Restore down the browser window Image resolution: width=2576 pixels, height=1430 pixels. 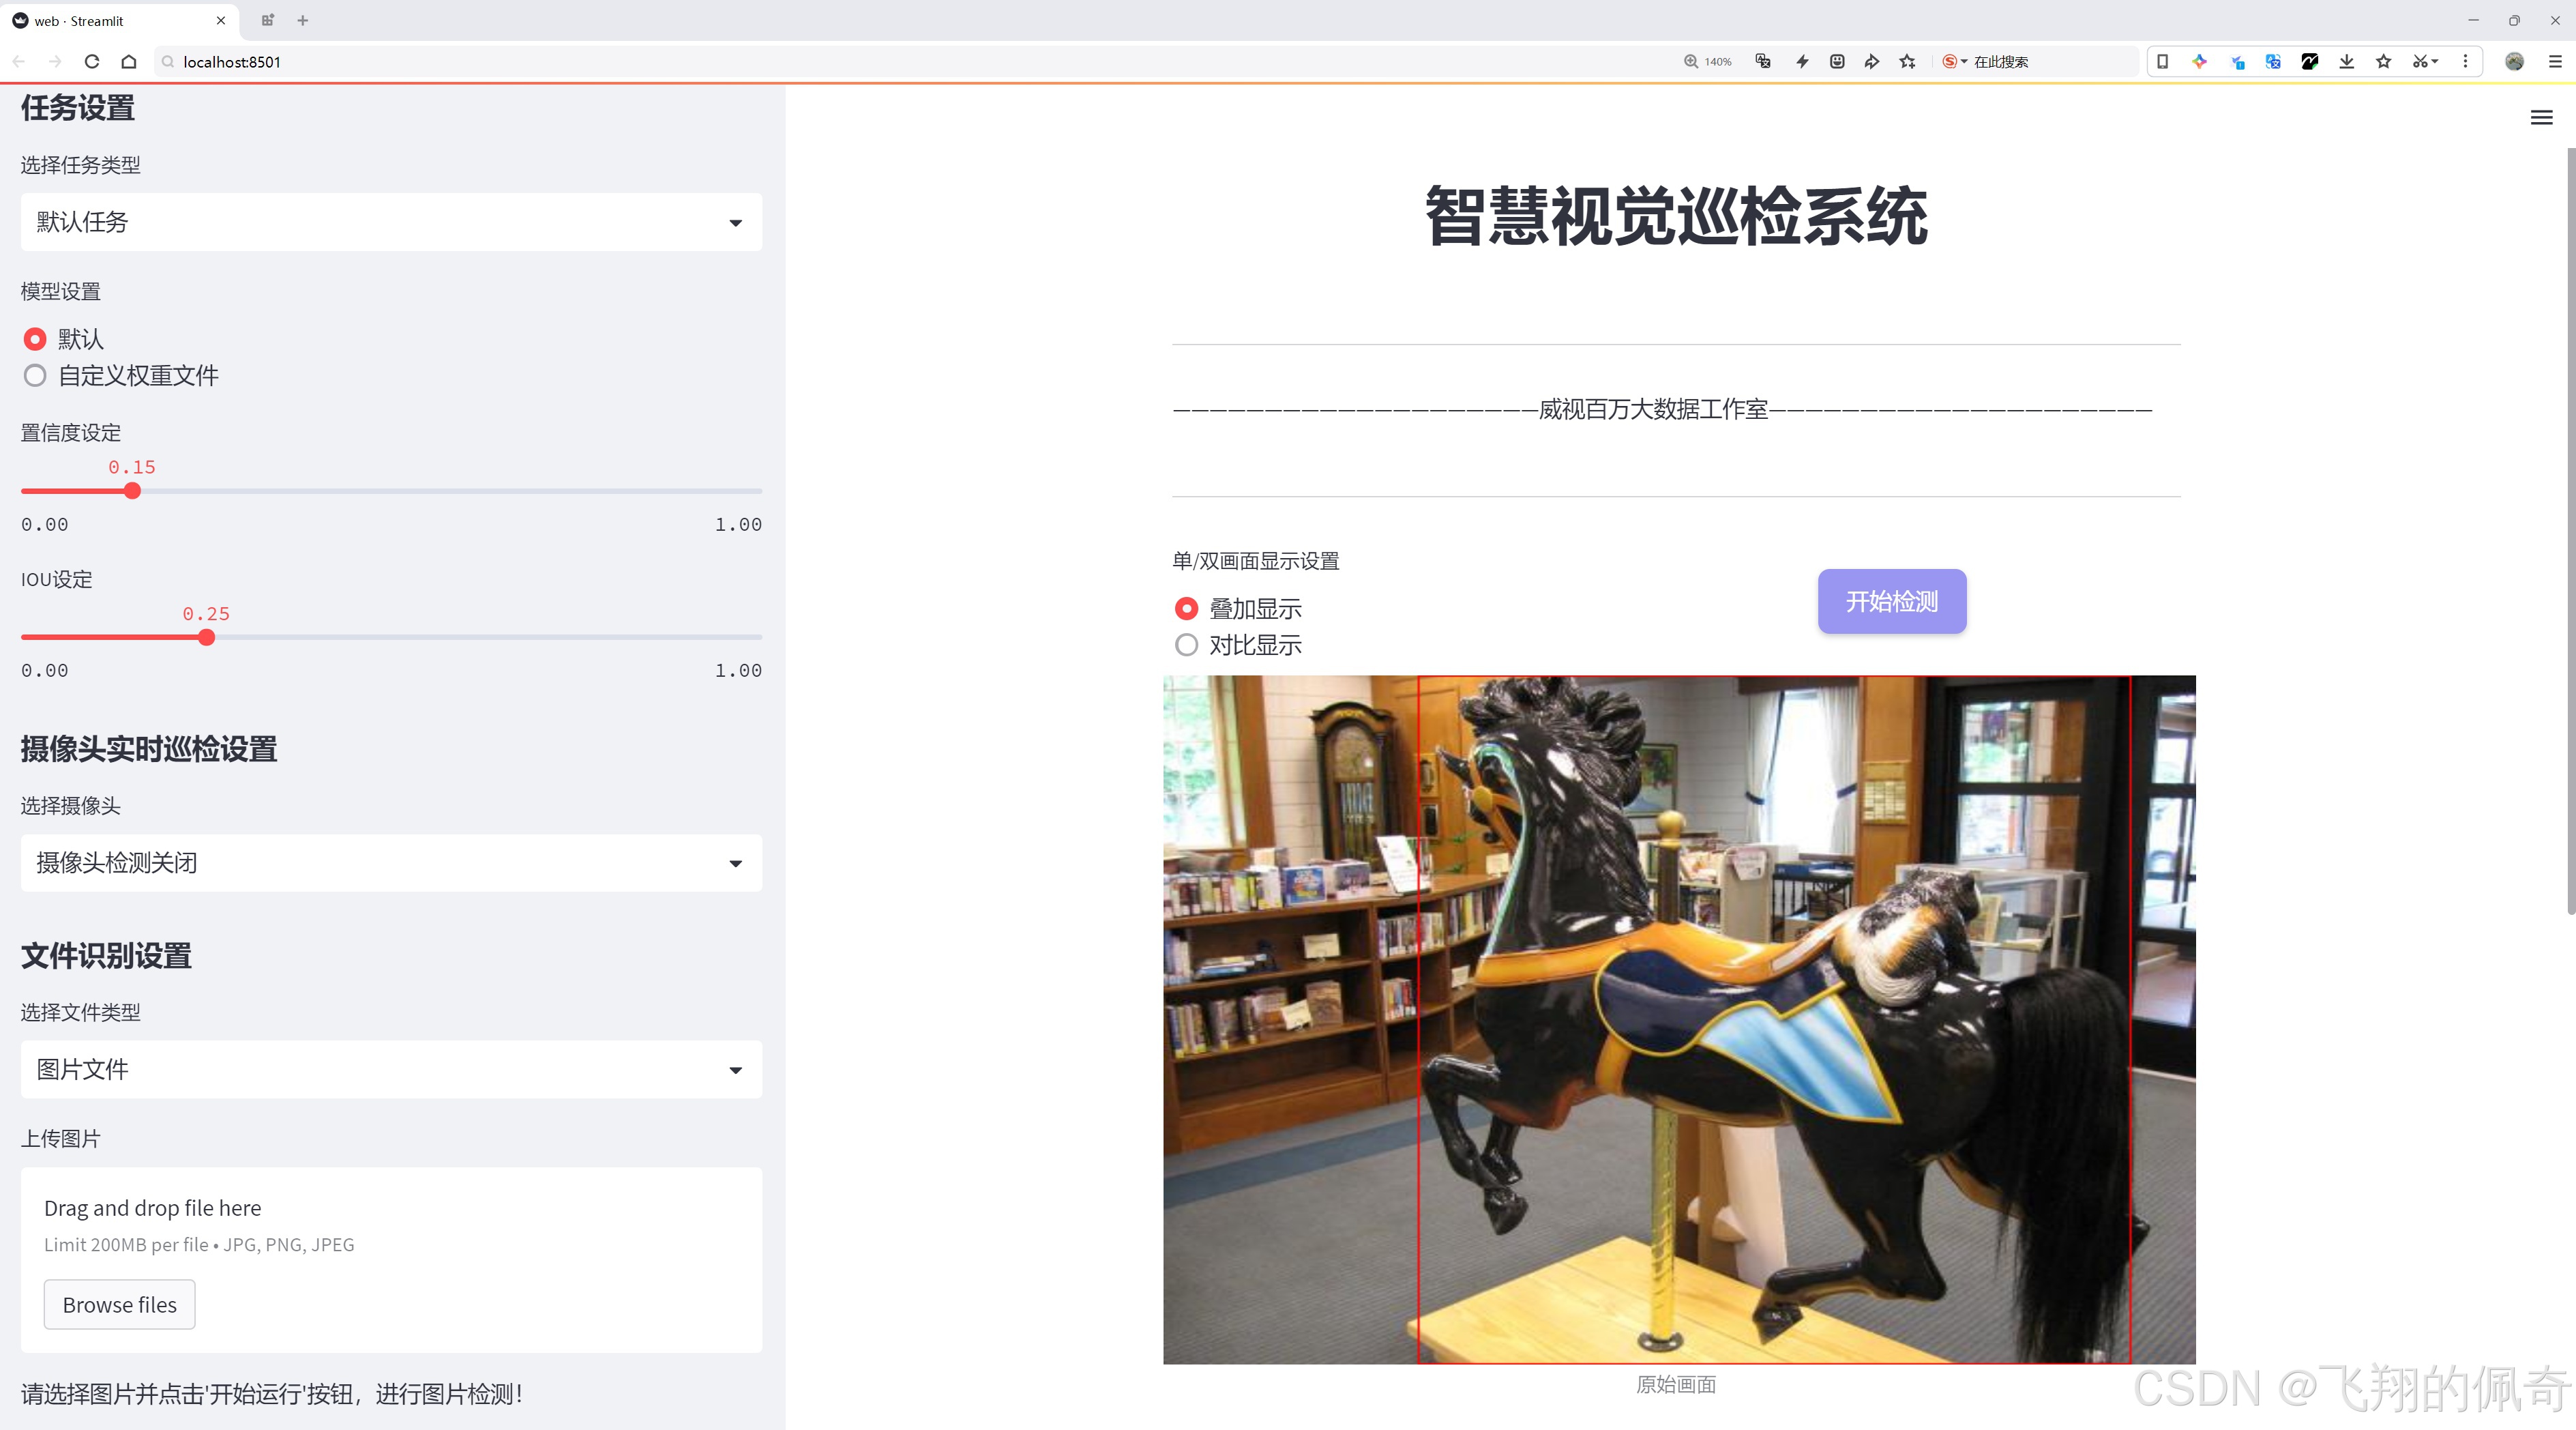coord(2514,20)
